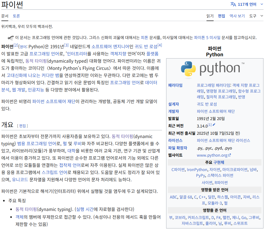The height and width of the screenshot is (229, 264).
Task: Click the dropdown chevron next to 도구
Action: point(262,16)
